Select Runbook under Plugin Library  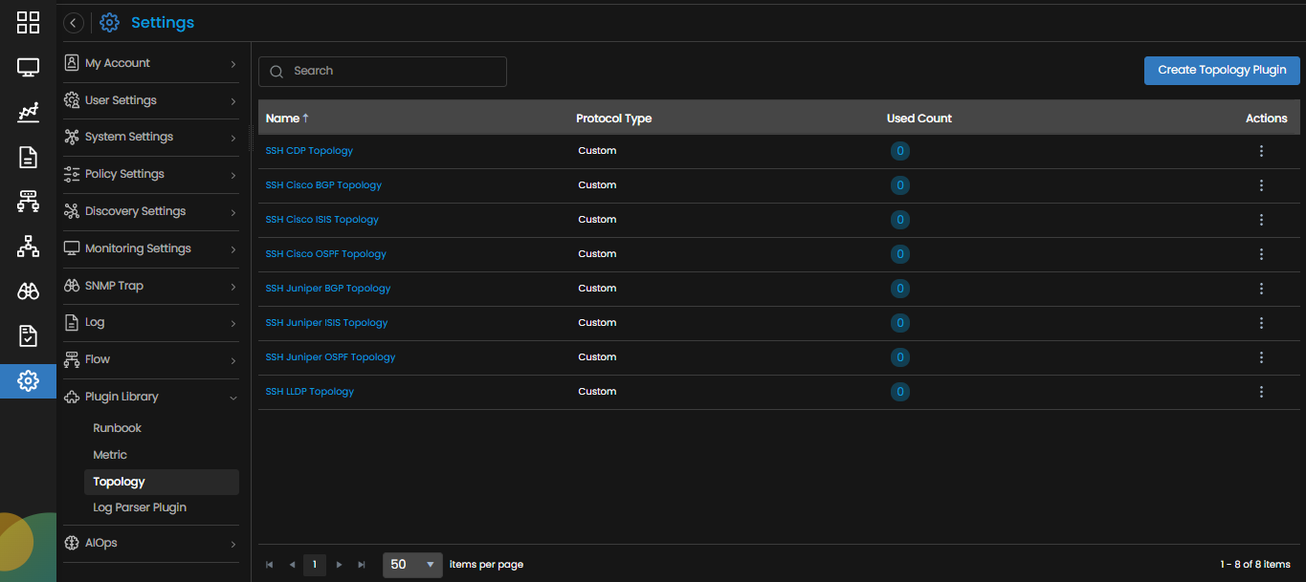tap(118, 428)
